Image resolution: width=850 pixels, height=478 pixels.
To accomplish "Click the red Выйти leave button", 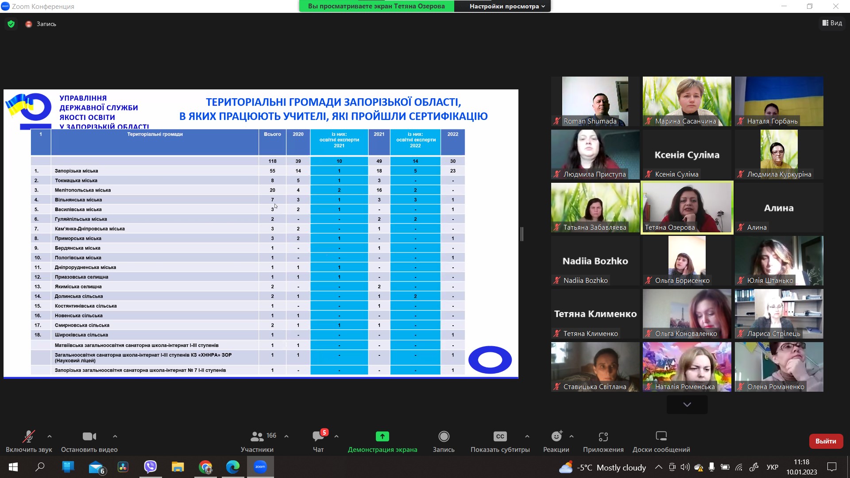I will 825,441.
